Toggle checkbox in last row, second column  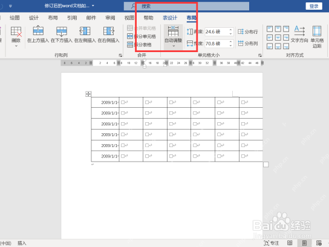(x=123, y=156)
